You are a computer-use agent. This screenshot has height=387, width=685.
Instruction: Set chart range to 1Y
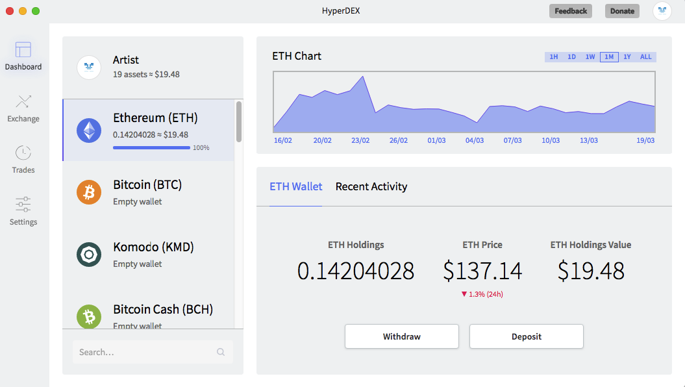click(627, 56)
